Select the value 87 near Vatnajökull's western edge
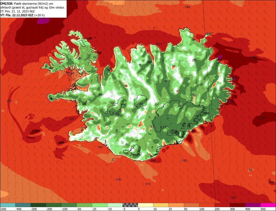Image resolution: width=276 pixels, height=211 pixels. [x=152, y=126]
